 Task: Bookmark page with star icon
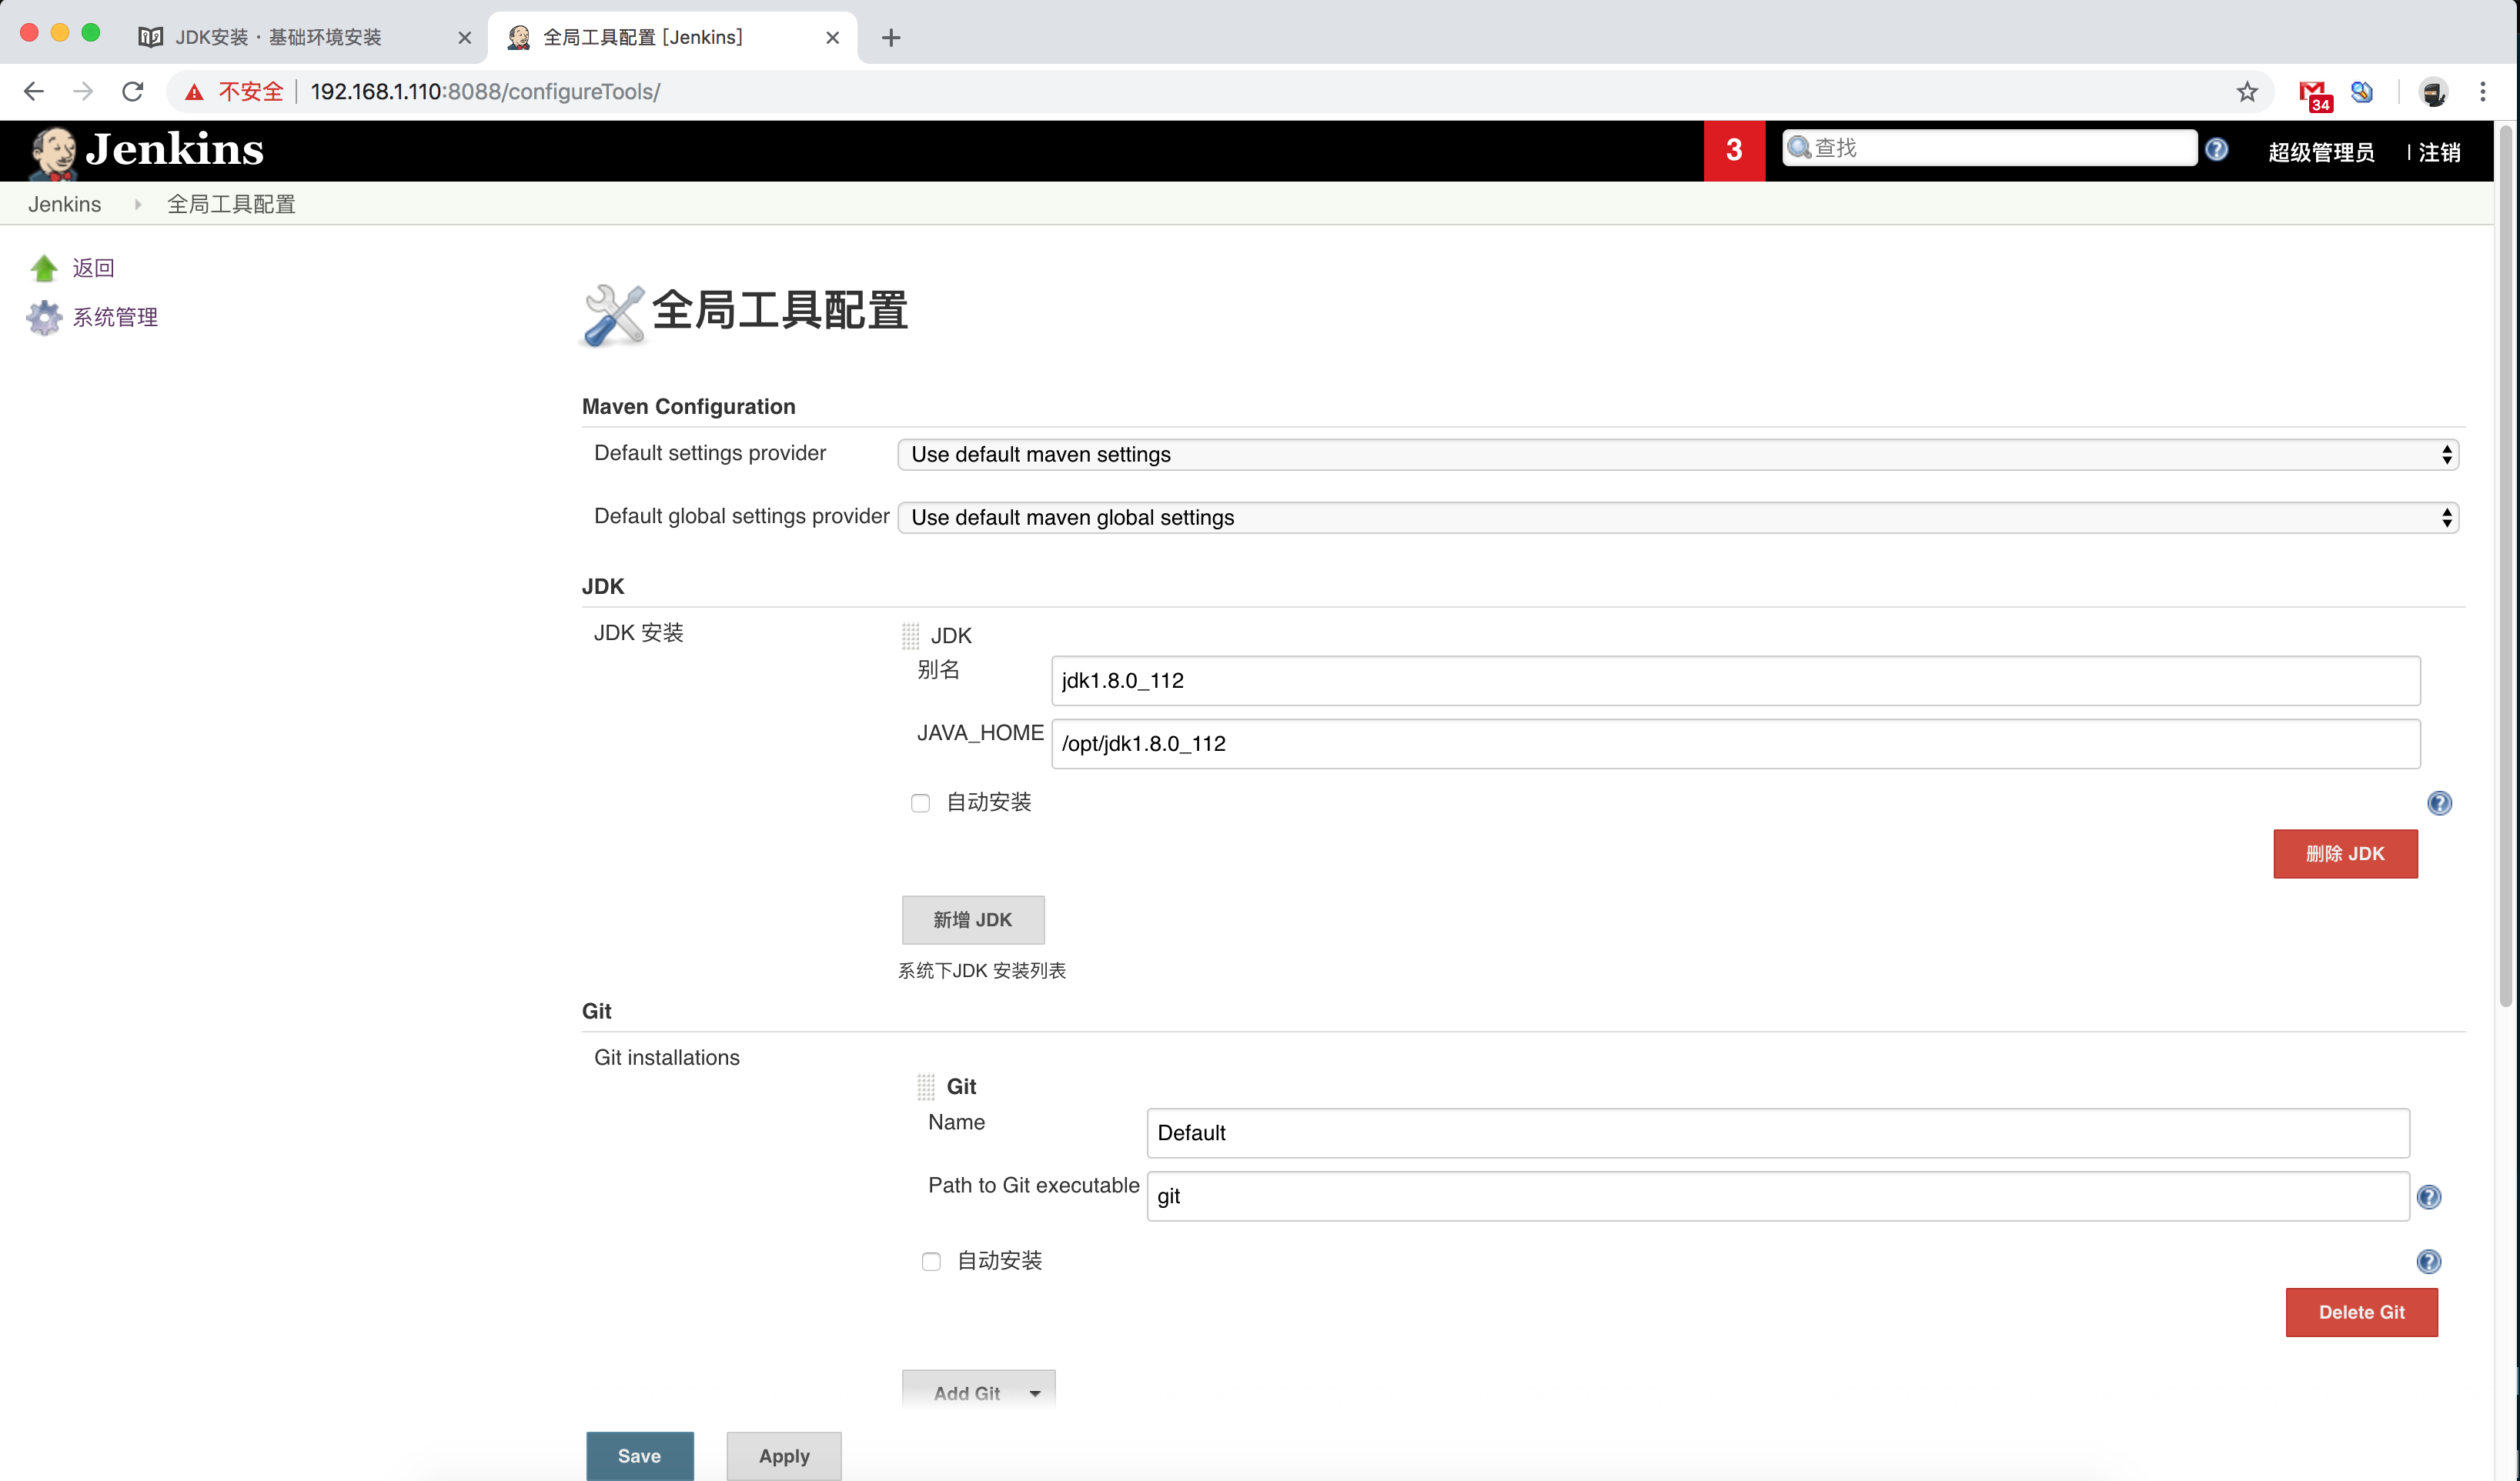click(x=2247, y=92)
